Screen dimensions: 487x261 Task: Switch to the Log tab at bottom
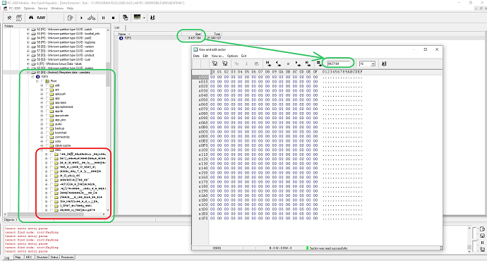coord(7,257)
